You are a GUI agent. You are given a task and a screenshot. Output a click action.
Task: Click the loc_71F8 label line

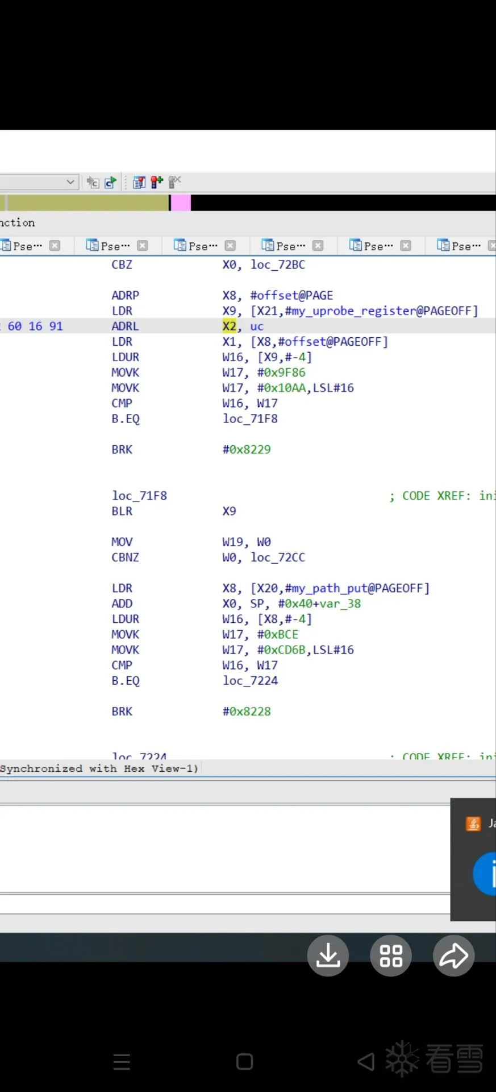139,495
